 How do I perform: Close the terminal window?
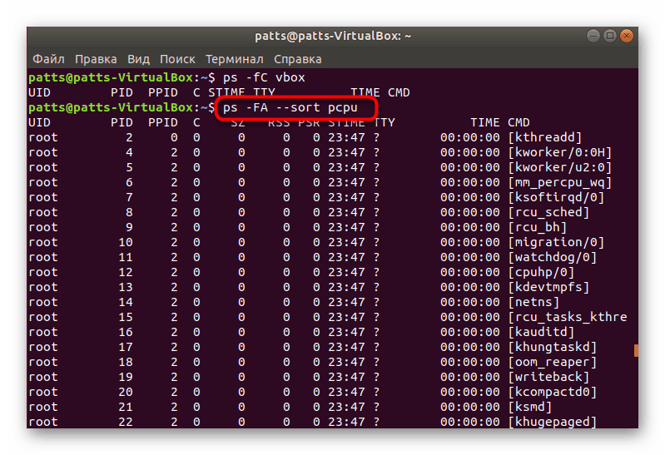coord(627,36)
